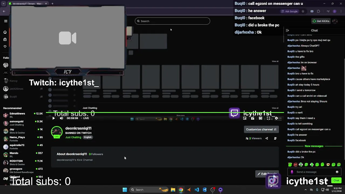Open File Explorer from the taskbar

point(173,190)
